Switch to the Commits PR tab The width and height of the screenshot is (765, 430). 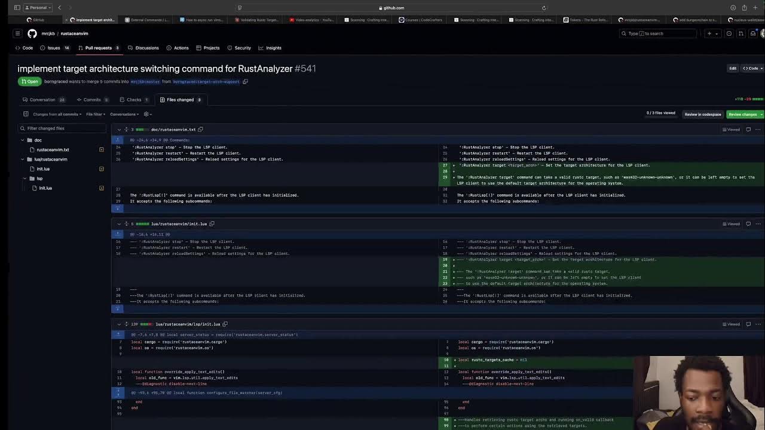click(x=92, y=100)
